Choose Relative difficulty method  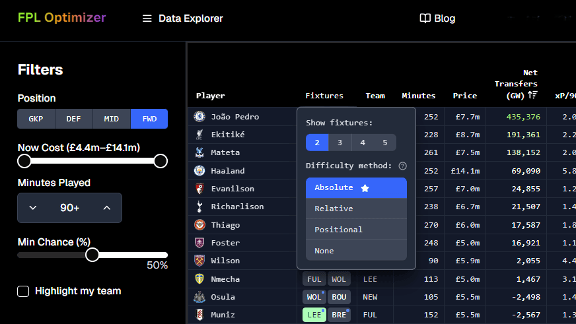pyautogui.click(x=356, y=209)
